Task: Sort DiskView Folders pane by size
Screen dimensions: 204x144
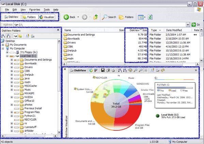Action: [3, 36]
